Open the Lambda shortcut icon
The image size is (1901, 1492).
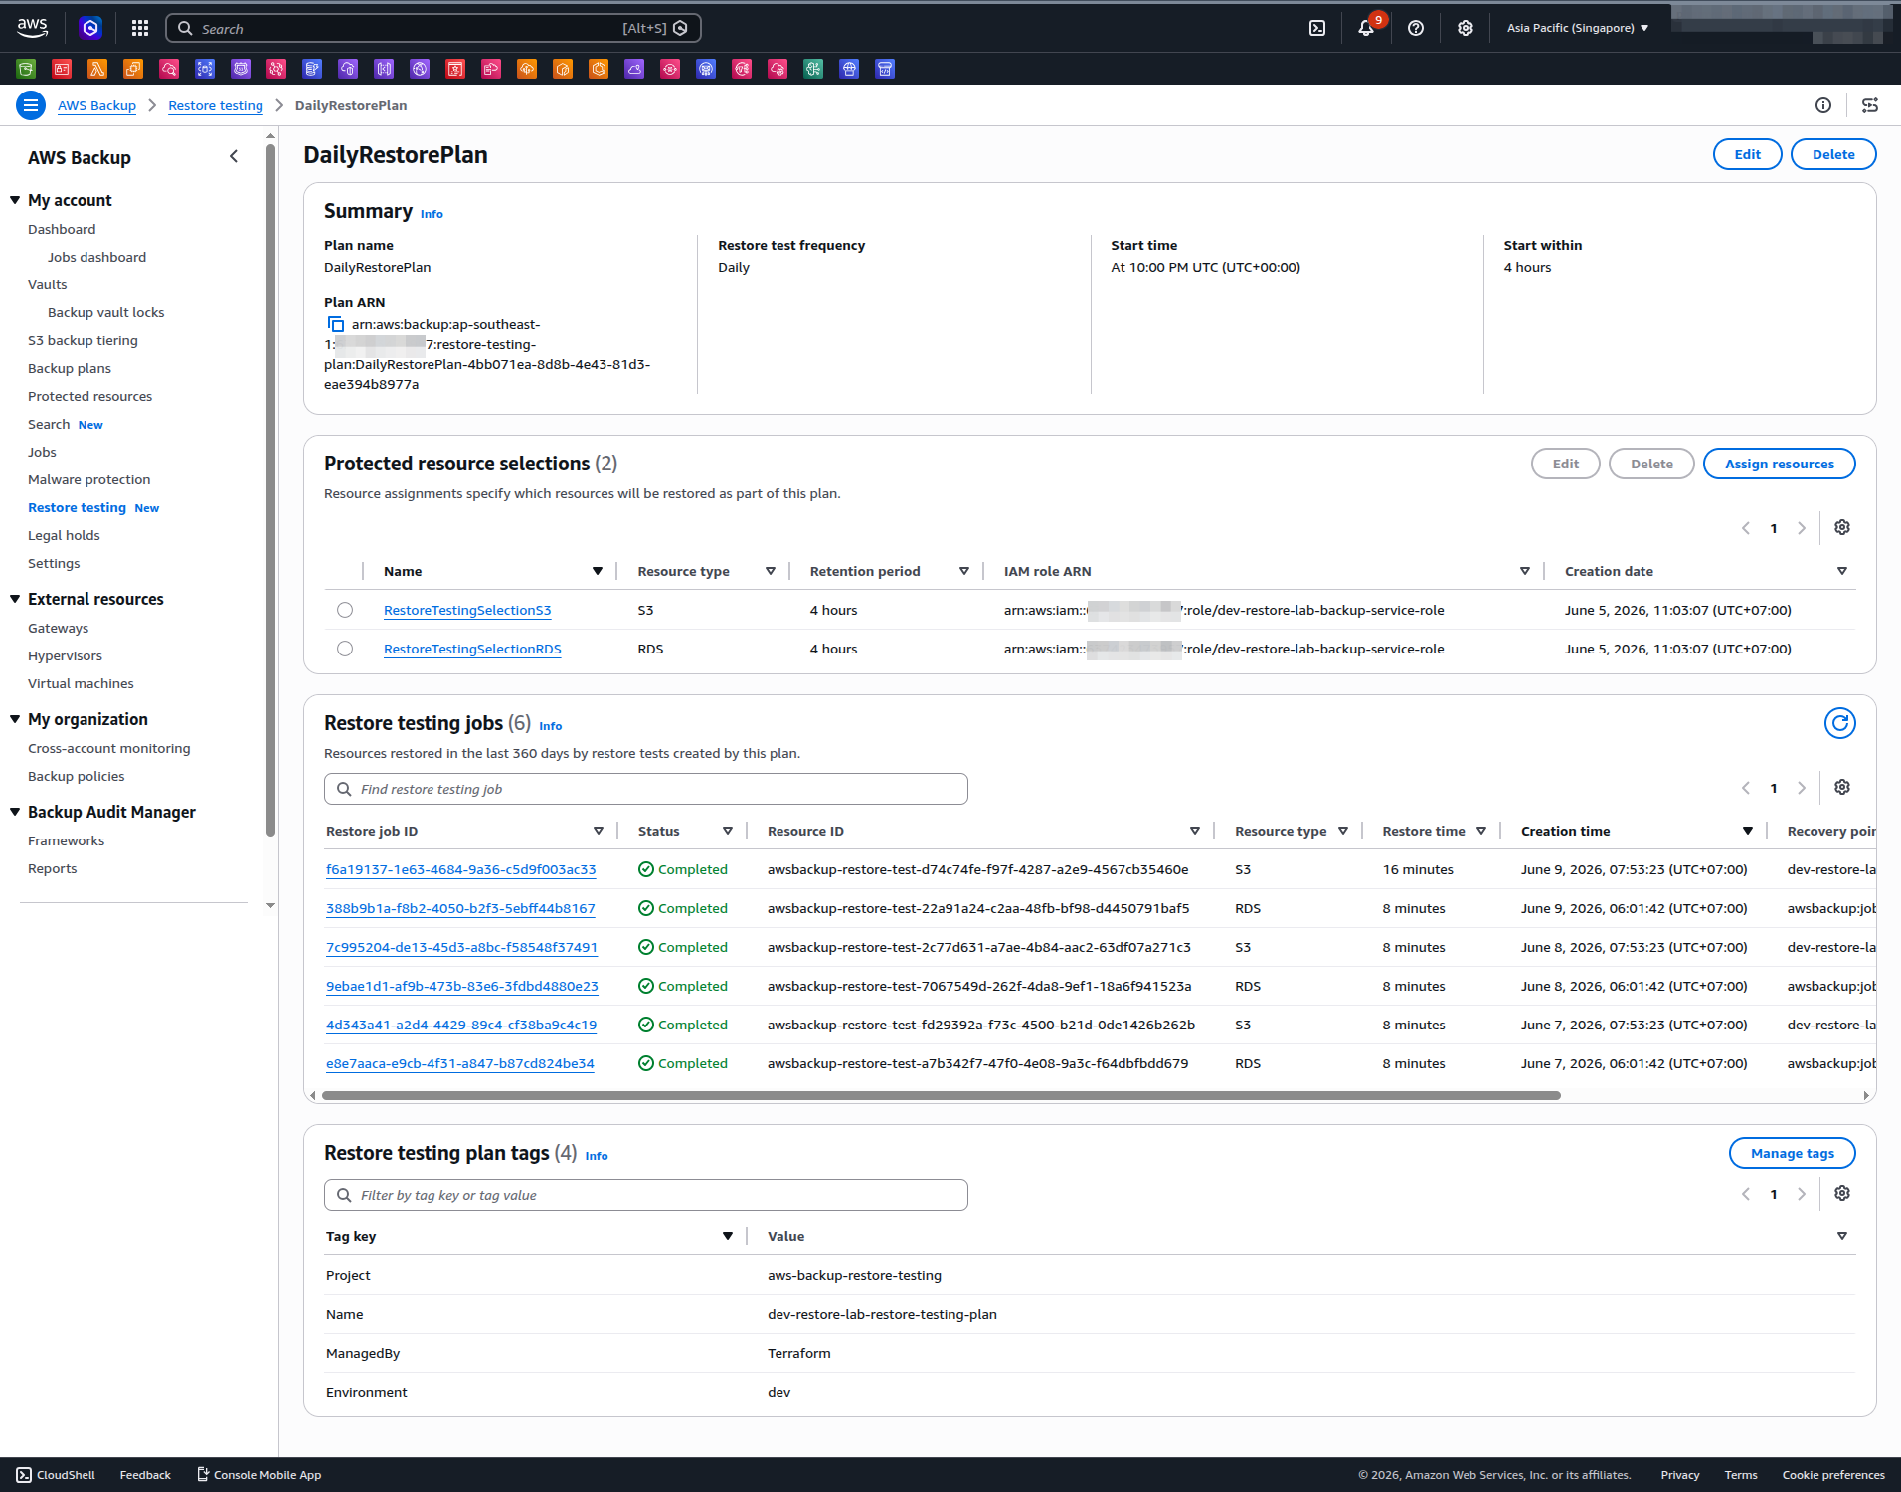[x=97, y=69]
